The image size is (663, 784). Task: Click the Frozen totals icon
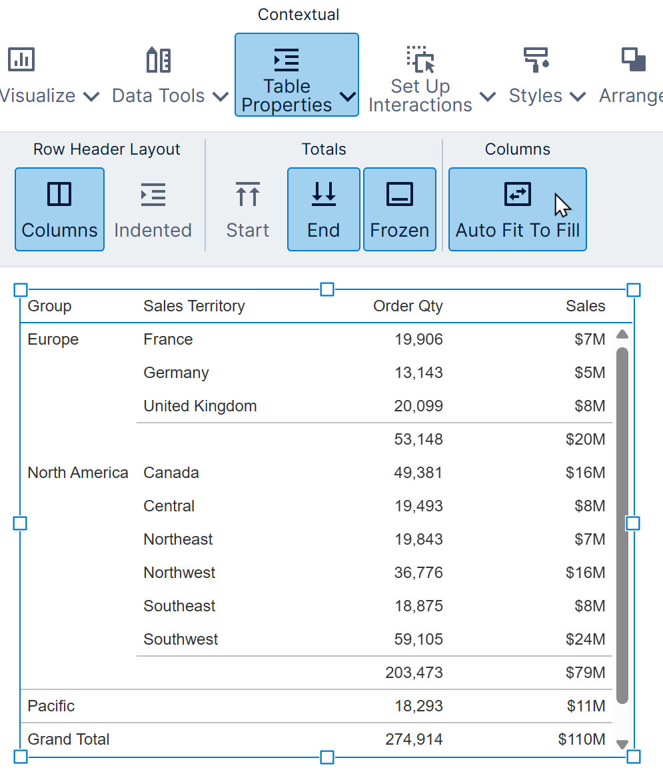[x=399, y=209]
